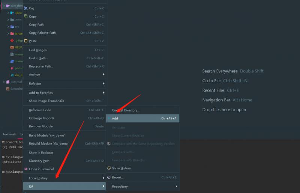Select Replace in Path menu item

64,66
